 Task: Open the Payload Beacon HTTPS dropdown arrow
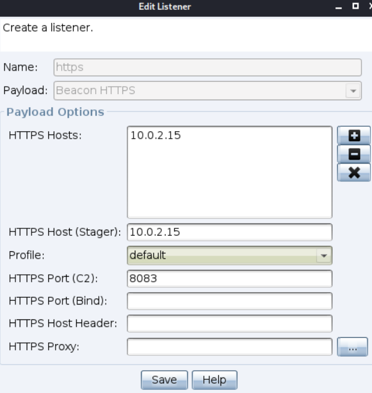[x=353, y=91]
